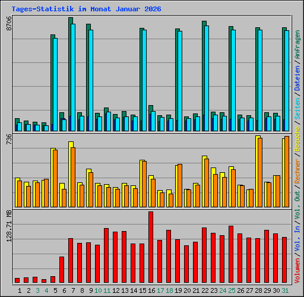Click green weekend day label 25

(232, 290)
